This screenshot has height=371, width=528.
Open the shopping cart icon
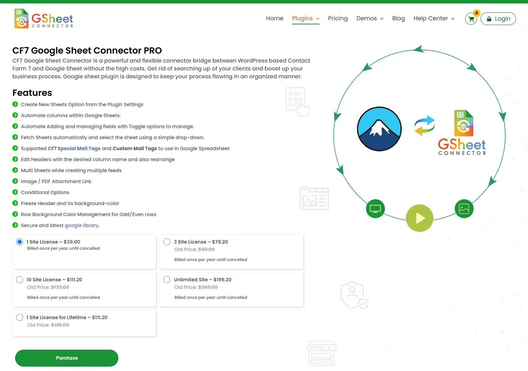[x=471, y=19]
